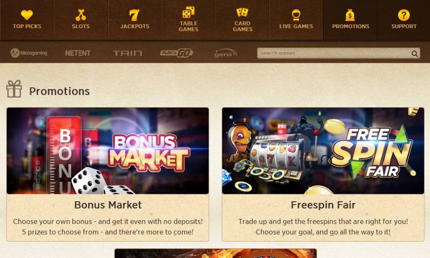This screenshot has height=258, width=430.
Task: Click the Freespin Fair title link
Action: click(x=323, y=205)
